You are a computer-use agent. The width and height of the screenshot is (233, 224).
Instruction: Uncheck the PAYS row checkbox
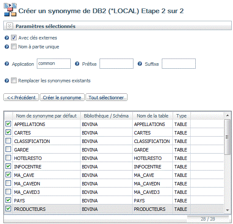8,200
